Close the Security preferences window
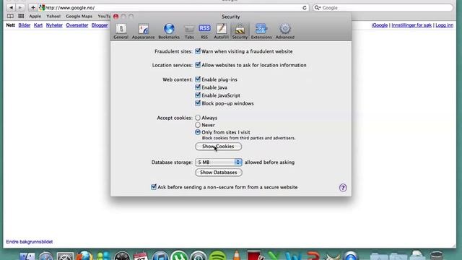Image resolution: width=462 pixels, height=260 pixels. point(115,17)
